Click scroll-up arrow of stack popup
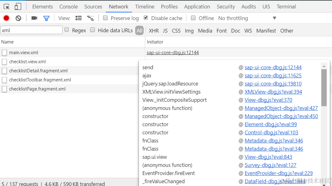 324,66
